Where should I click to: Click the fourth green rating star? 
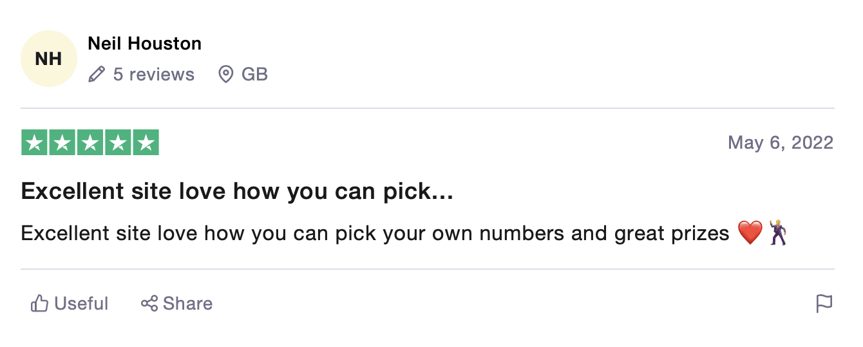118,143
